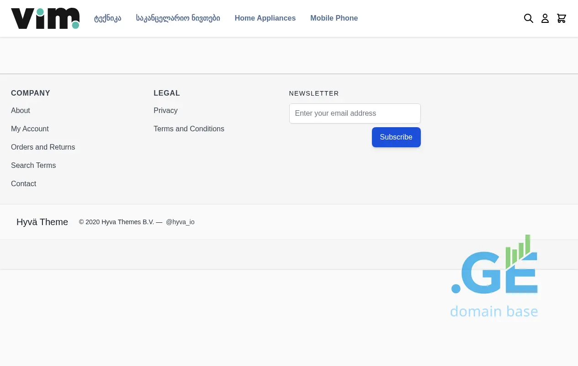Click the @hyva_io link
This screenshot has height=366, width=578.
click(x=180, y=222)
